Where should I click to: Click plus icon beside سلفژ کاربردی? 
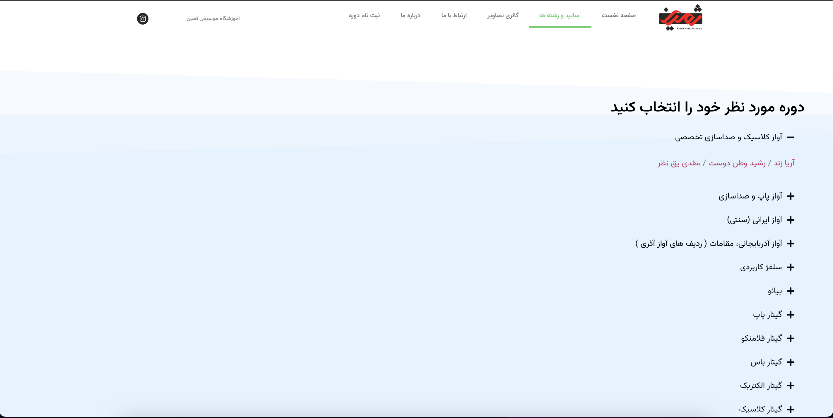[x=791, y=267]
